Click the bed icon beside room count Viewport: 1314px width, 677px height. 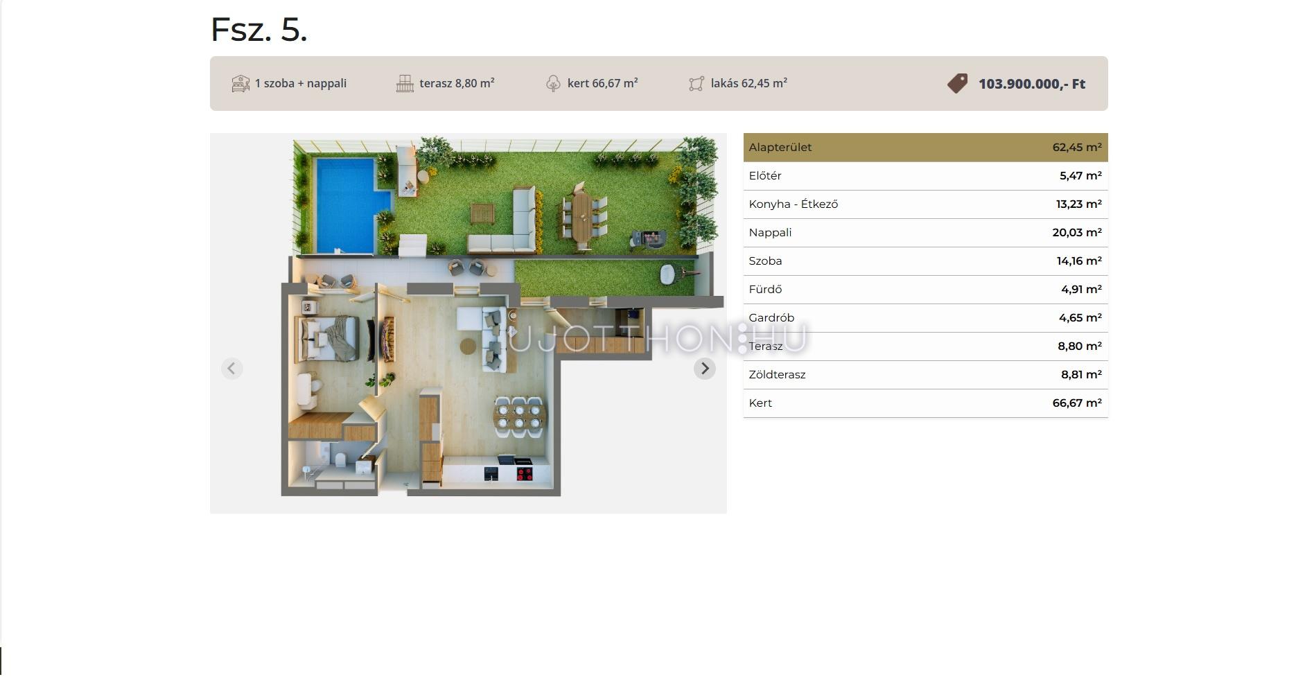[x=240, y=84]
